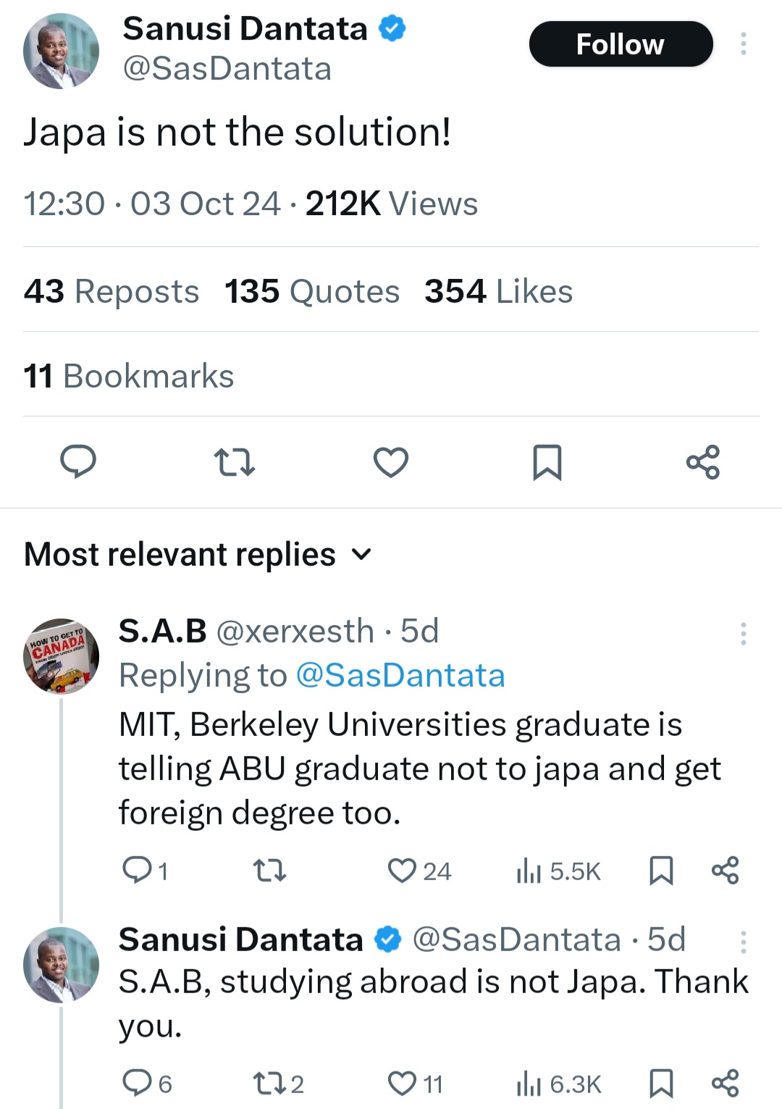This screenshot has height=1109, width=782.
Task: Share the main tweet
Action: (x=703, y=461)
